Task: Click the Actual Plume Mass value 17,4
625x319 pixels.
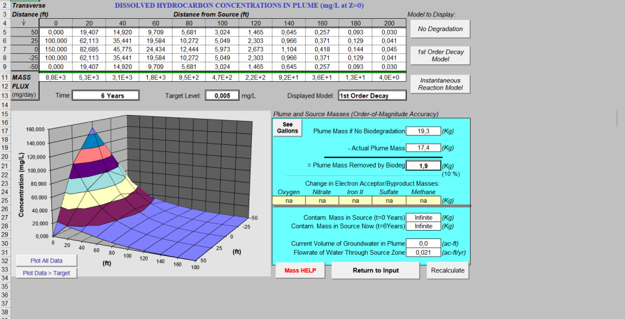Action: [x=423, y=147]
